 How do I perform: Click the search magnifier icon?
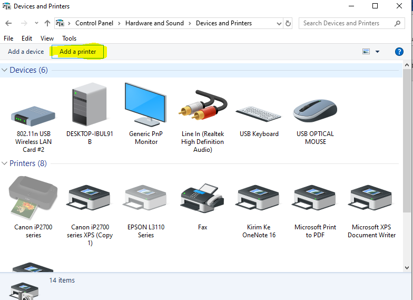(397, 23)
